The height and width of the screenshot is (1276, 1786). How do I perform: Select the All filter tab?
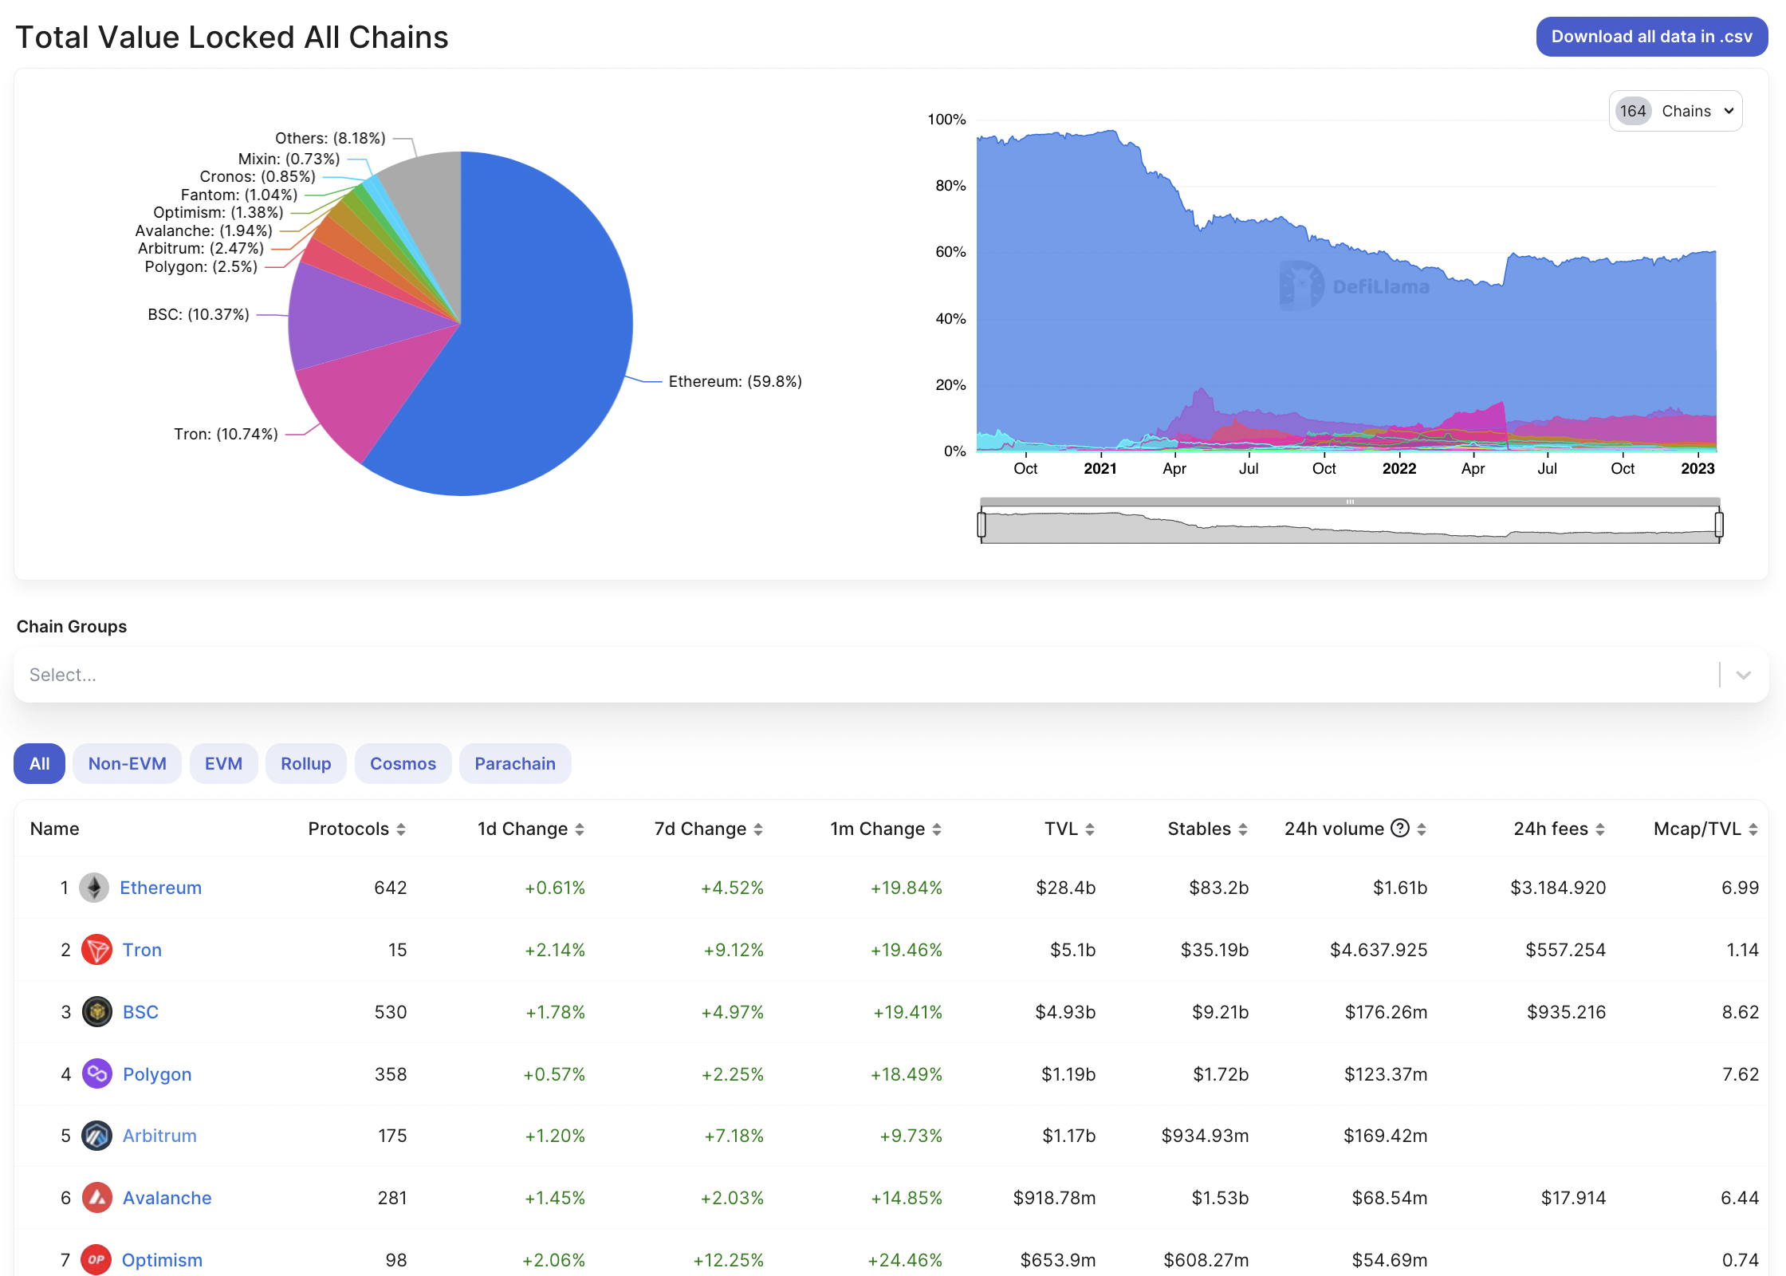click(39, 763)
